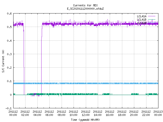Click the 201112 02:00 x-axis tick label
163x122 pixels.
point(25,113)
